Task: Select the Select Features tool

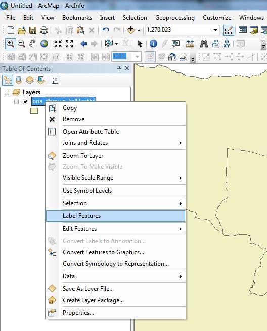Action: [109, 44]
